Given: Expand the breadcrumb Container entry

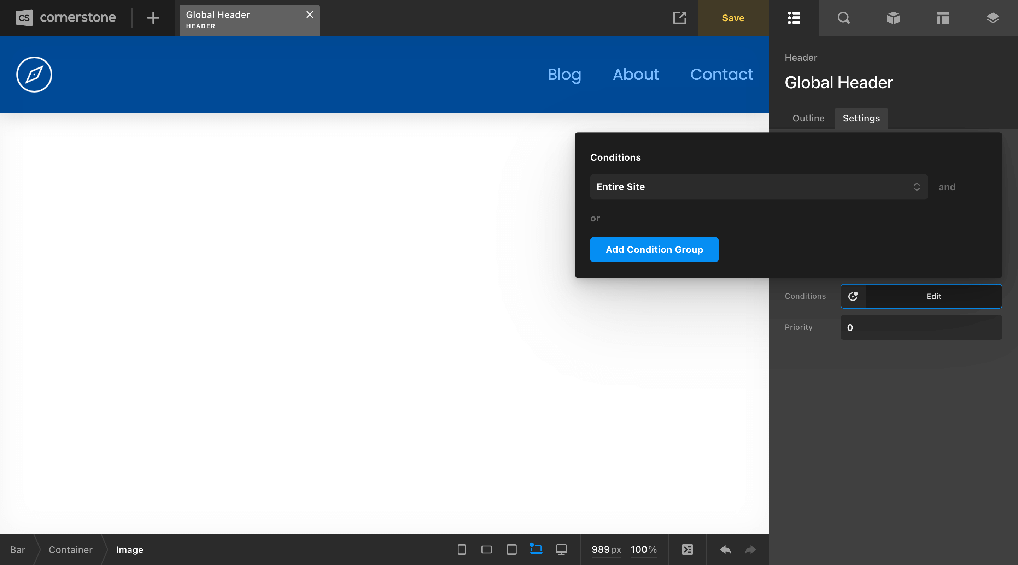Looking at the screenshot, I should pyautogui.click(x=70, y=549).
